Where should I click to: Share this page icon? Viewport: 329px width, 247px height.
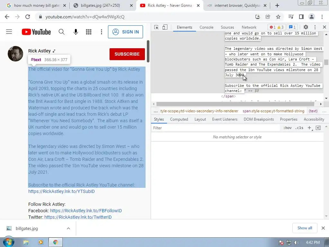(x=268, y=17)
